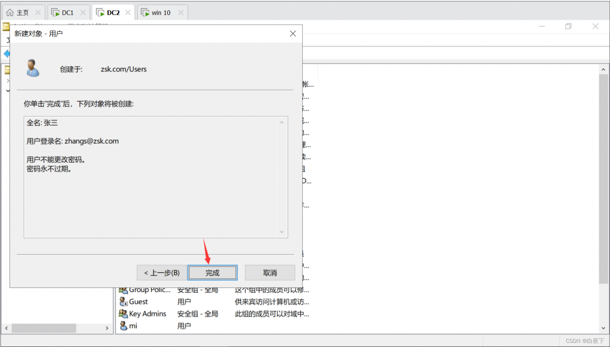Screen dimensions: 610x347
Task: Select the mi user icon in the list
Action: tap(123, 326)
